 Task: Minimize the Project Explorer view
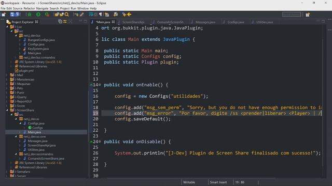[80, 21]
